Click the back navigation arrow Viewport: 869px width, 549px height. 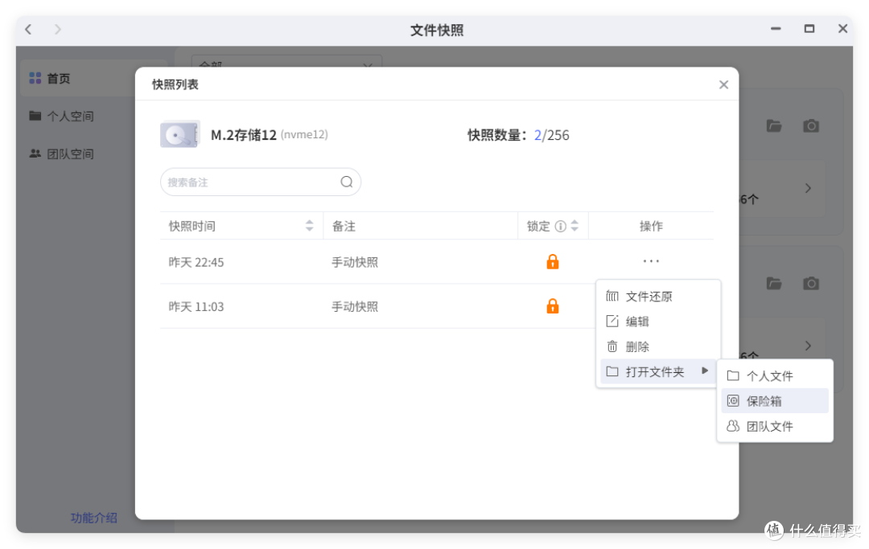(x=29, y=29)
